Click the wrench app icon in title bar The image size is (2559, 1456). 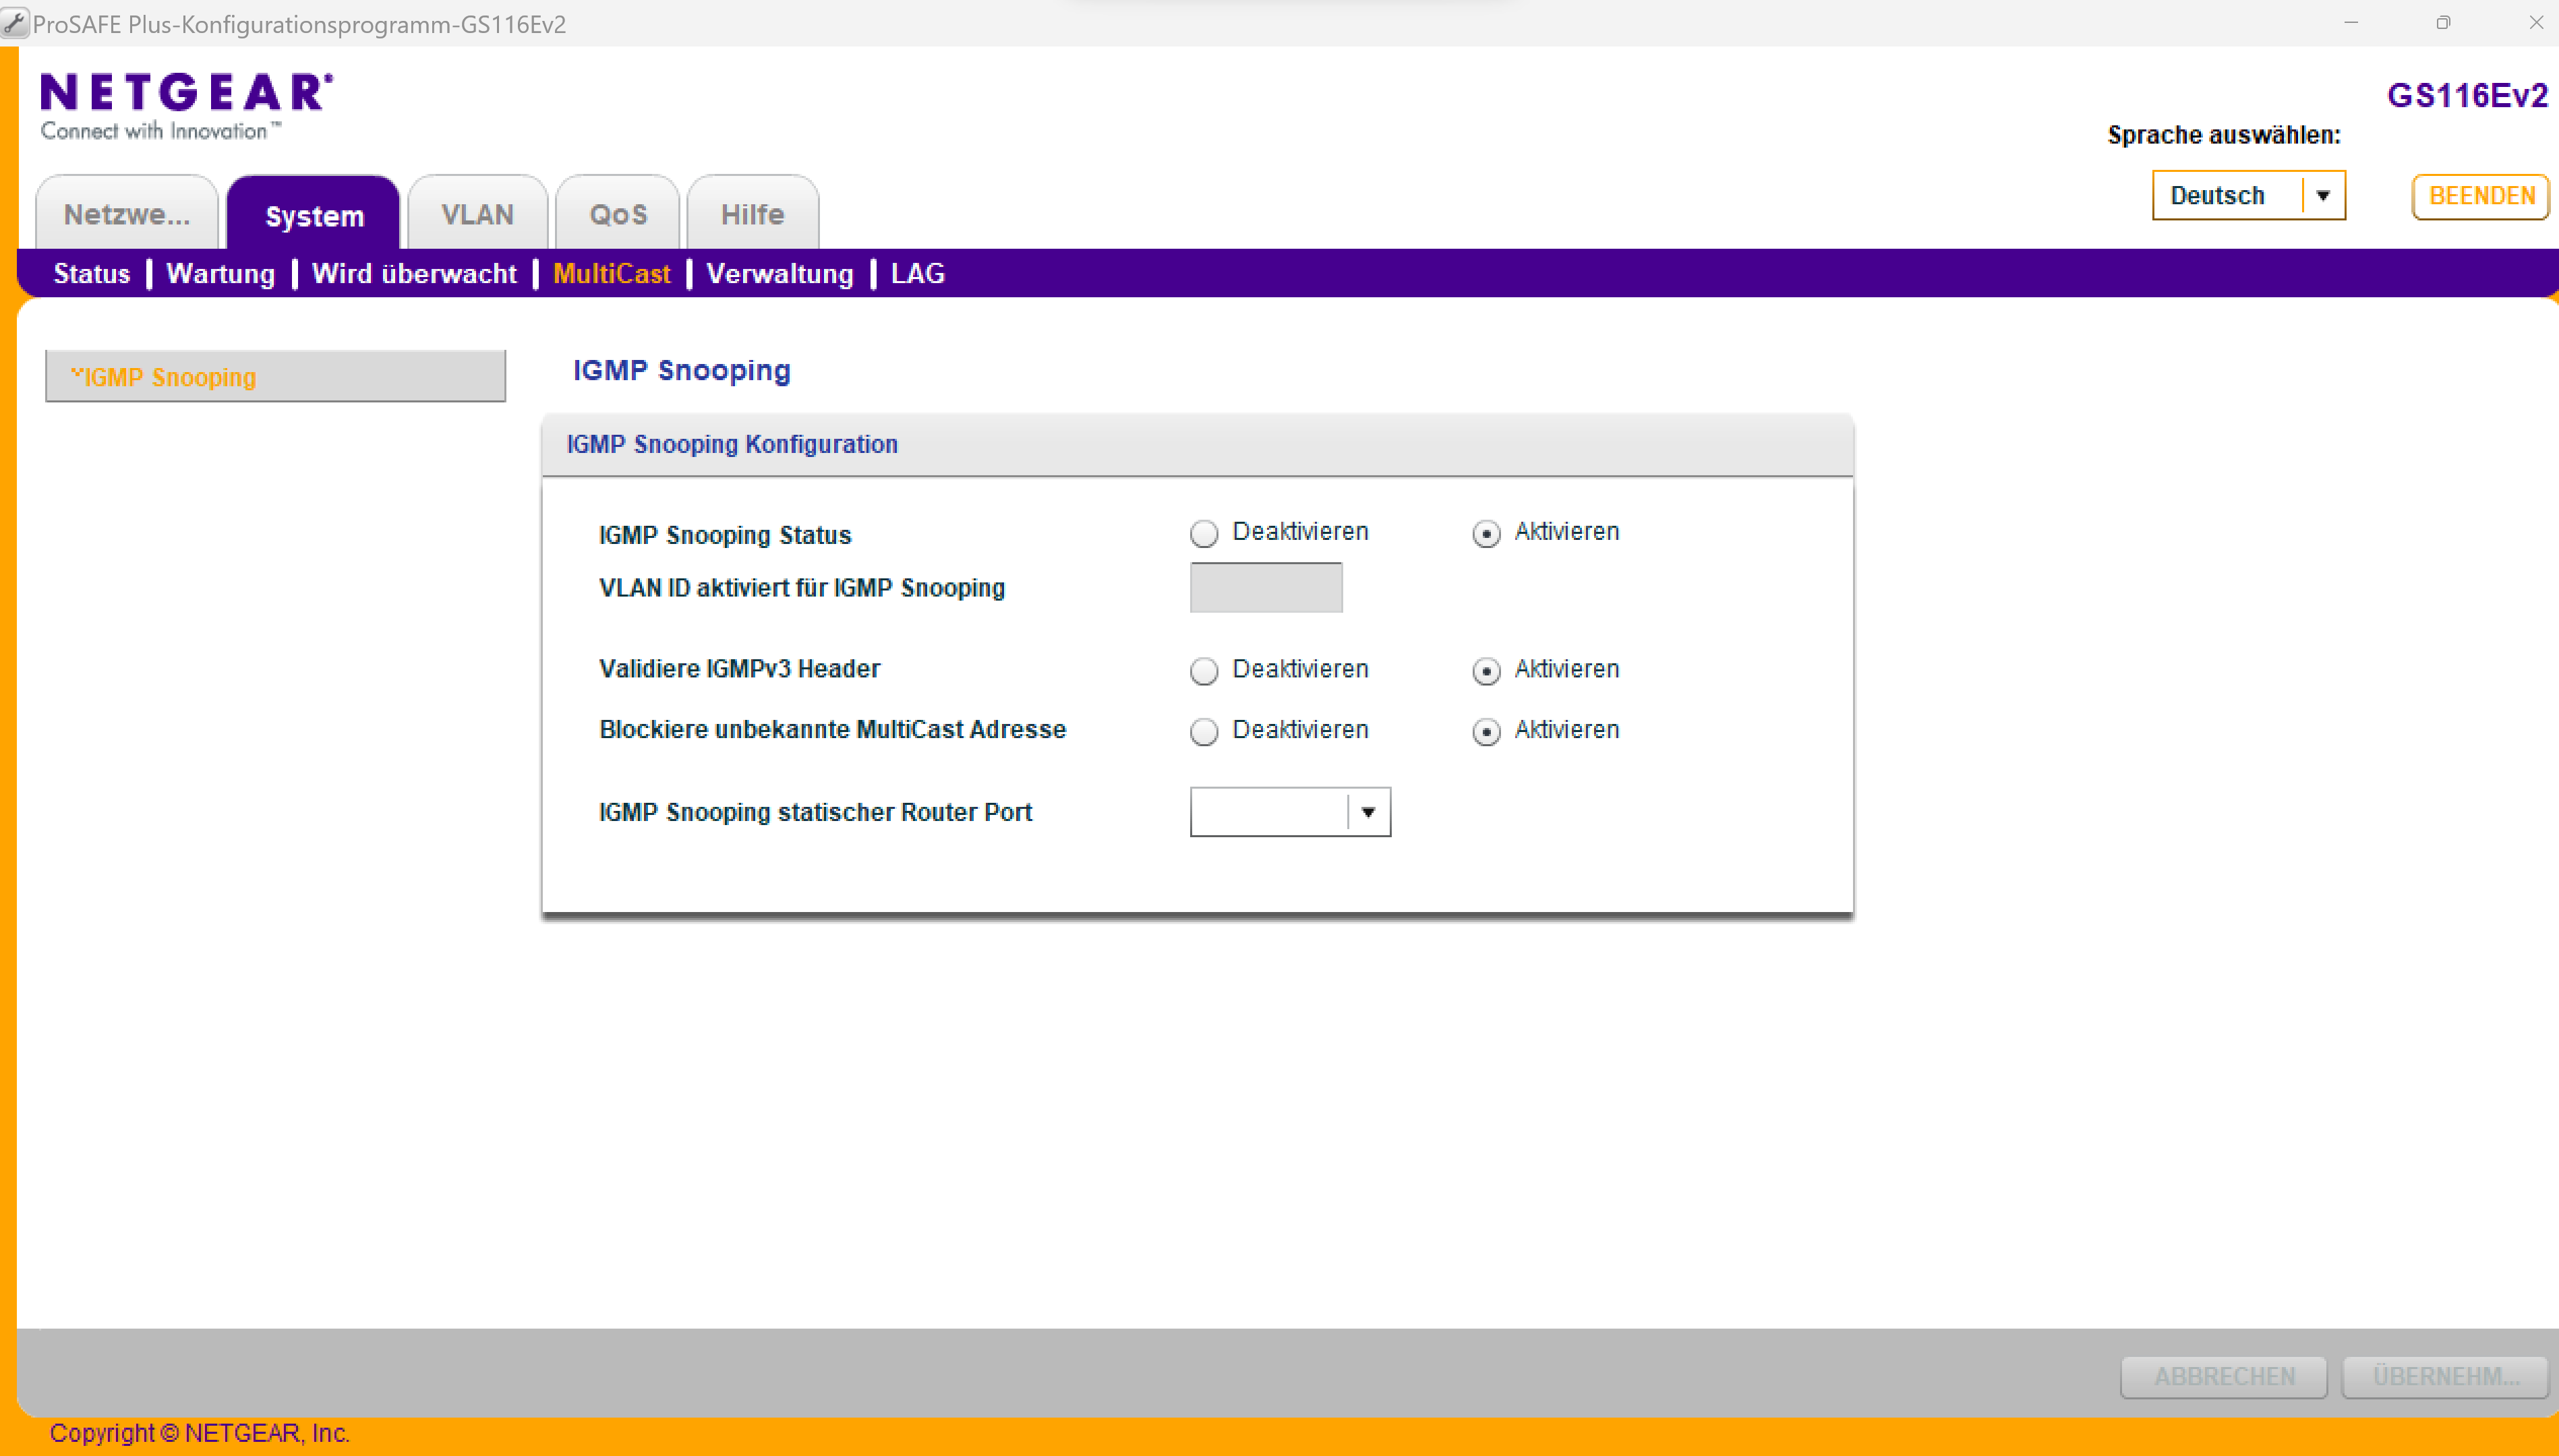click(x=14, y=22)
